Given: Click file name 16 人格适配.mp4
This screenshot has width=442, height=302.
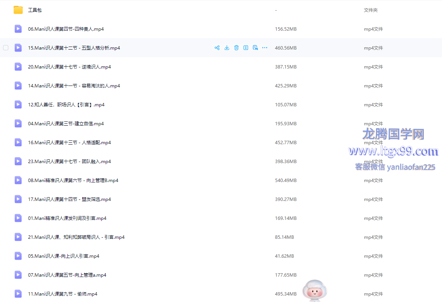Looking at the screenshot, I should coord(69,143).
